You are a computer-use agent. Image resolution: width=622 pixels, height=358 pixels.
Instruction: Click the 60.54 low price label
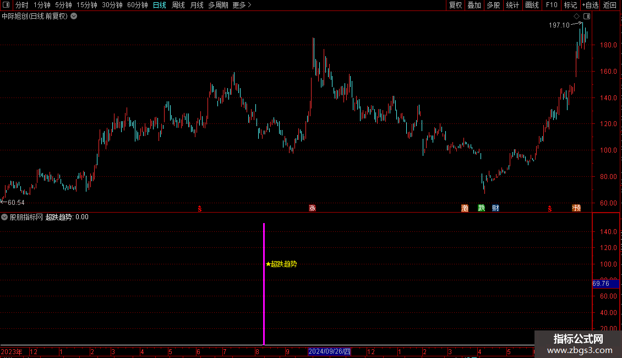point(16,203)
